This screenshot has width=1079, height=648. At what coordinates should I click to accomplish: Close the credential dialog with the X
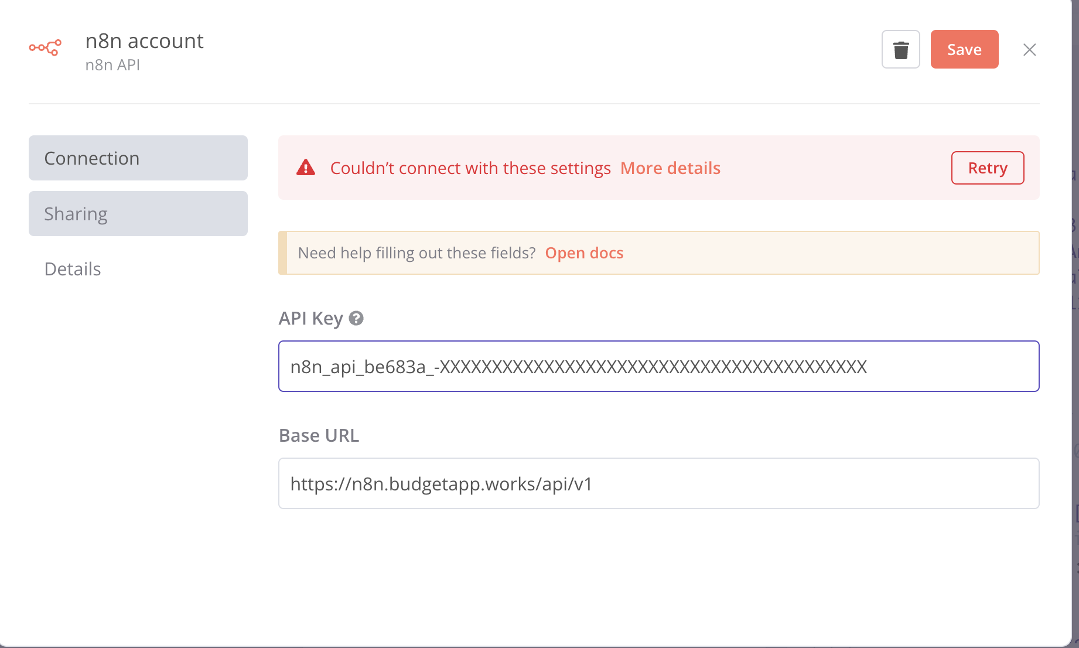[1029, 50]
